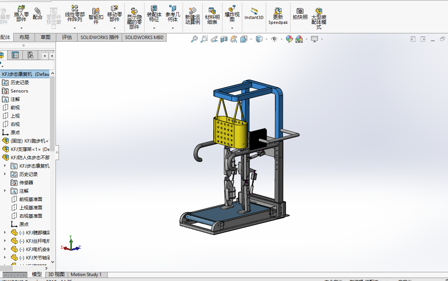
Task: Open the PropertyManager panel tab
Action: coord(15,55)
